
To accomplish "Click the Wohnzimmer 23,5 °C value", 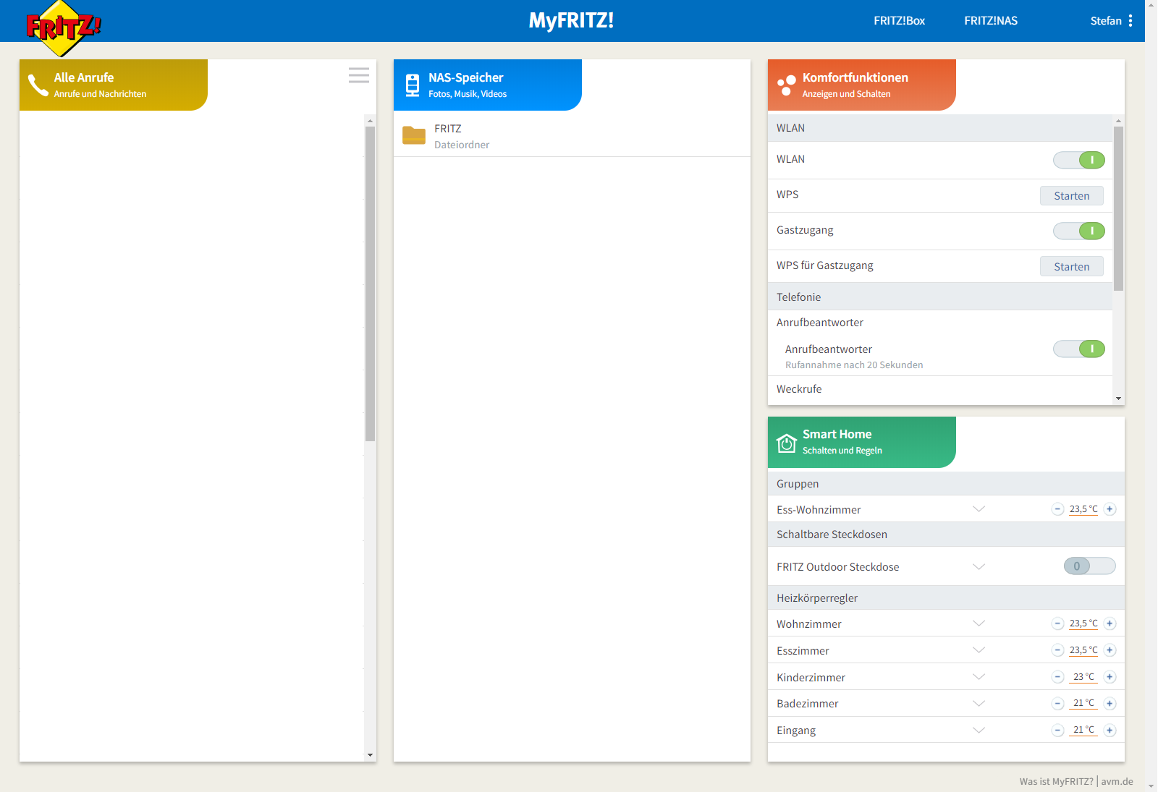I will click(1083, 623).
